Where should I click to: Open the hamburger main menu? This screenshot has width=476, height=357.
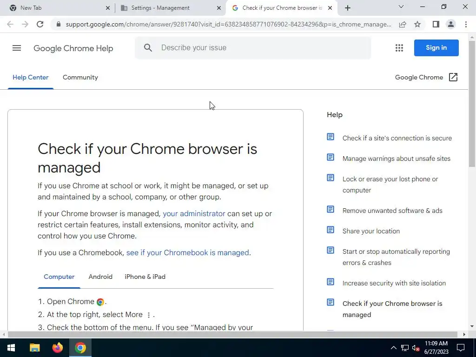coord(17,48)
